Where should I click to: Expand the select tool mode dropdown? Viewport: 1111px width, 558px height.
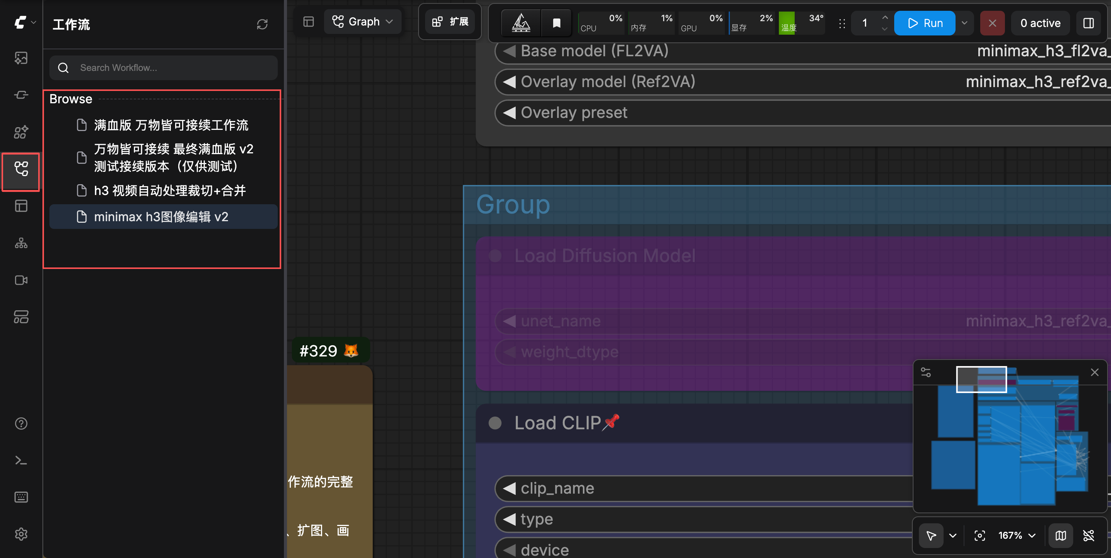click(x=953, y=536)
